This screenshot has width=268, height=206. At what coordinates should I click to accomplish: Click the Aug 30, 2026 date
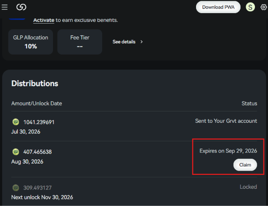27,161
